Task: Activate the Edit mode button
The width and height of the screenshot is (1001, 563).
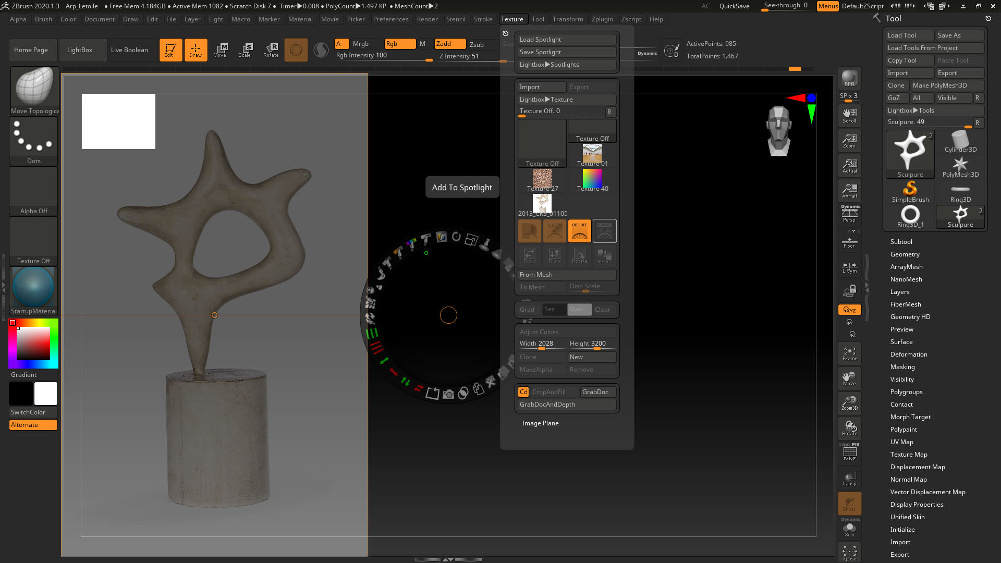Action: 170,50
